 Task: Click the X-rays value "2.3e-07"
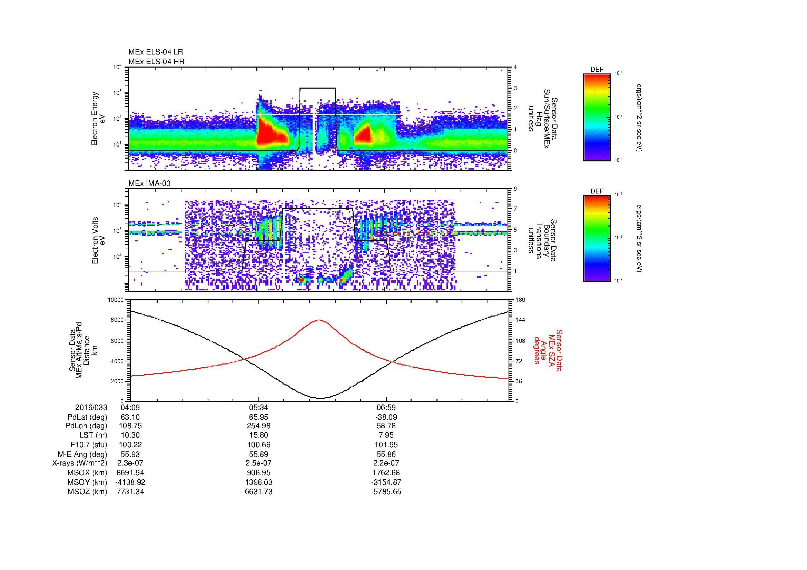[130, 463]
